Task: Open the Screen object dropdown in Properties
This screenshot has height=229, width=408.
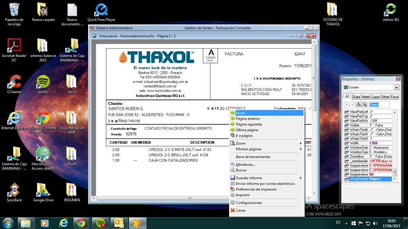Action: point(396,87)
